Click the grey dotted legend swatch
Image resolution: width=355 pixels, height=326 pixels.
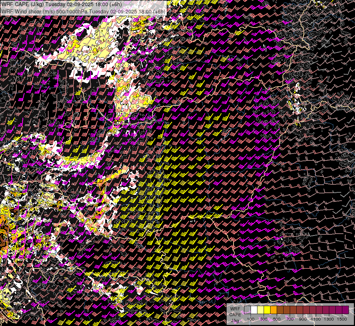click(x=247, y=310)
